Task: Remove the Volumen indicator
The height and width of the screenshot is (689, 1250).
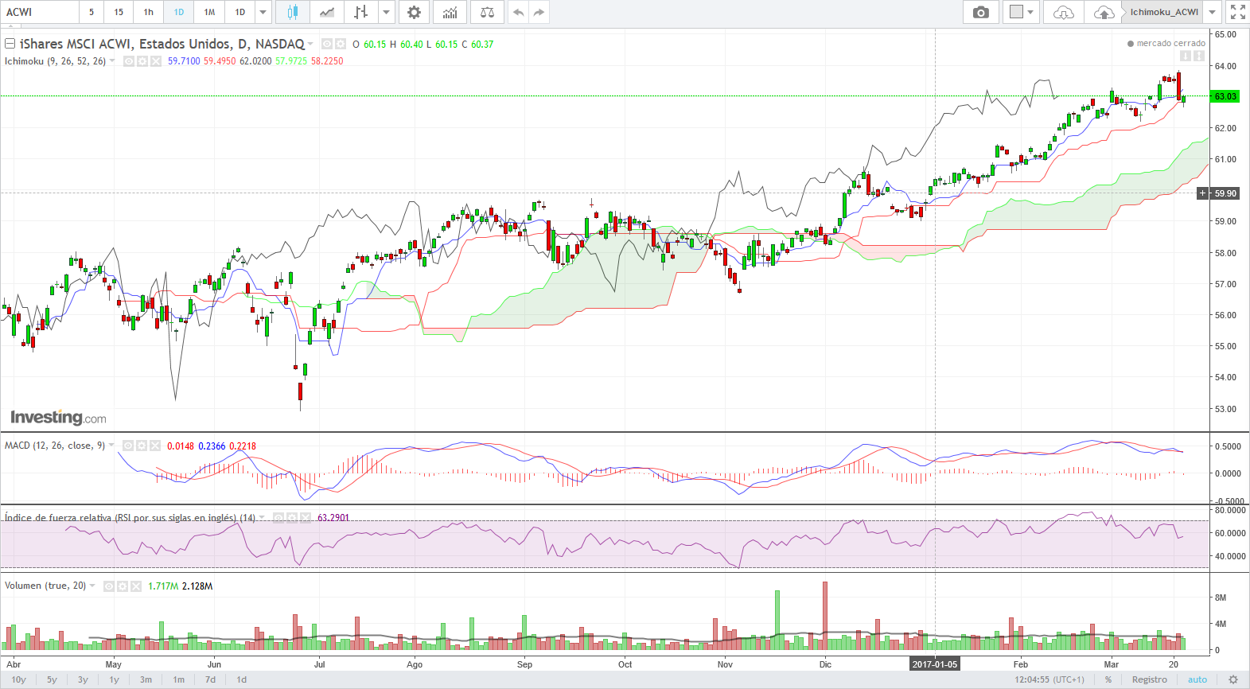Action: coord(136,586)
